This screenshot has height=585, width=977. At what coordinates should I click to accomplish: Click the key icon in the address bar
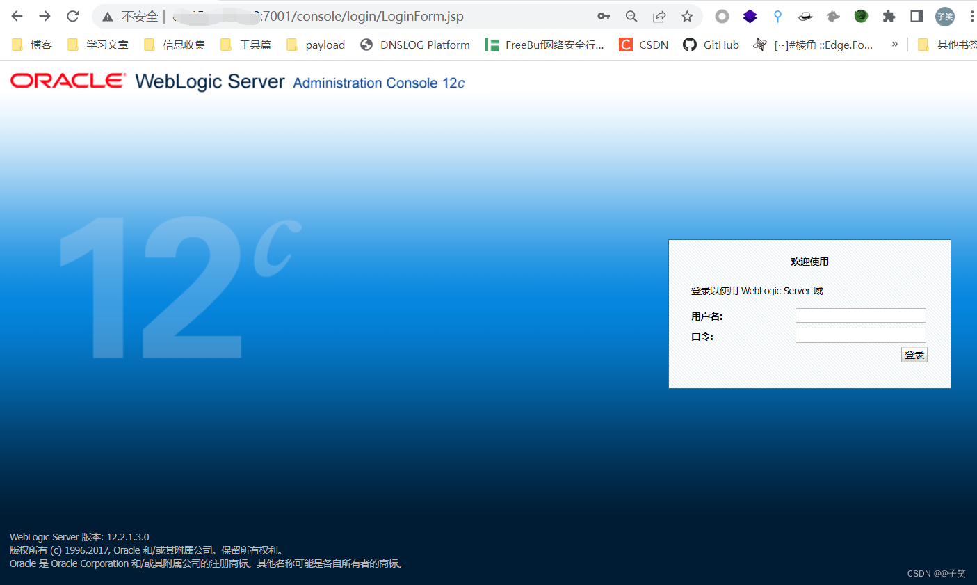604,15
